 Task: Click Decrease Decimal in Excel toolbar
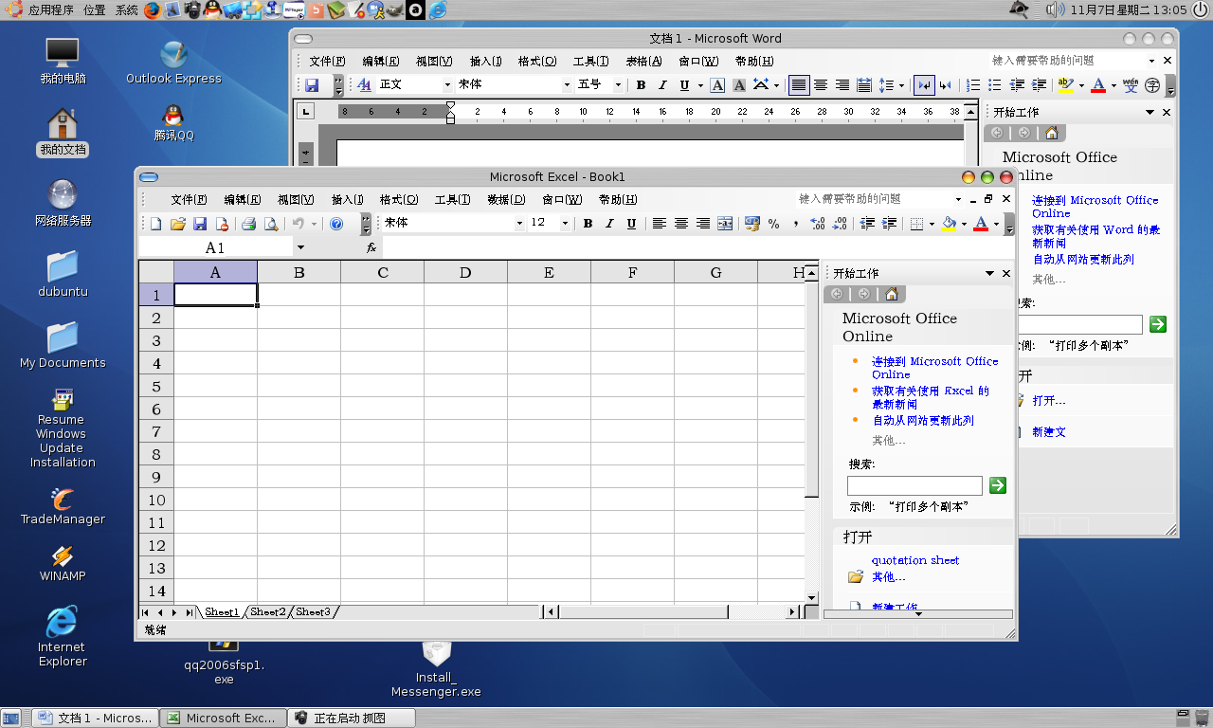point(841,224)
